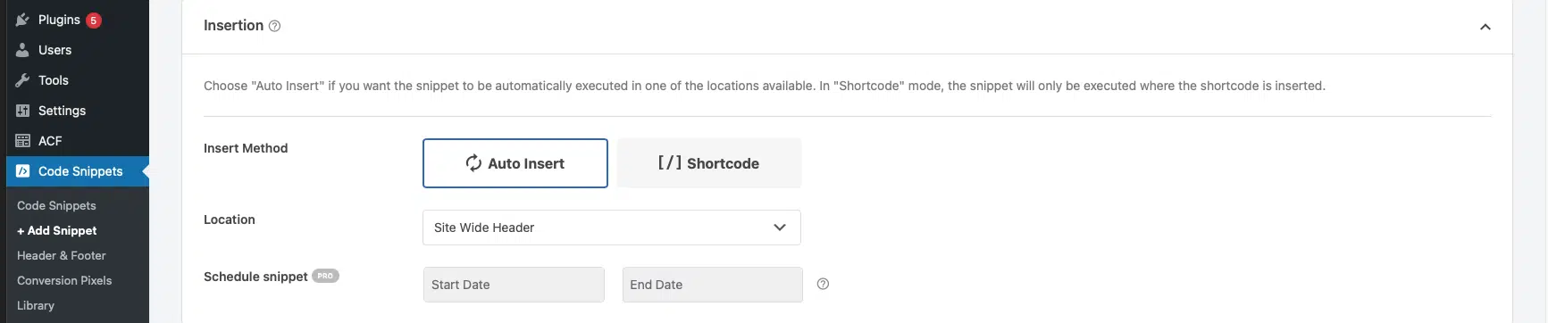
Task: Open the Library submenu link
Action: pyautogui.click(x=36, y=305)
